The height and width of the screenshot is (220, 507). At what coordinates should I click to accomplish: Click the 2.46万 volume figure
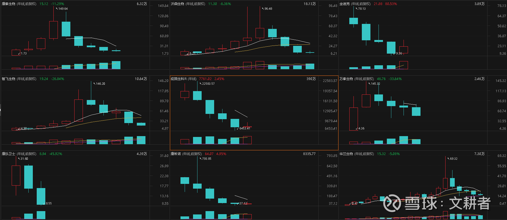(479, 79)
